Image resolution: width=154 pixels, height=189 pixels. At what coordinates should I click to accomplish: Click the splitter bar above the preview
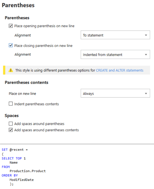click(x=77, y=144)
